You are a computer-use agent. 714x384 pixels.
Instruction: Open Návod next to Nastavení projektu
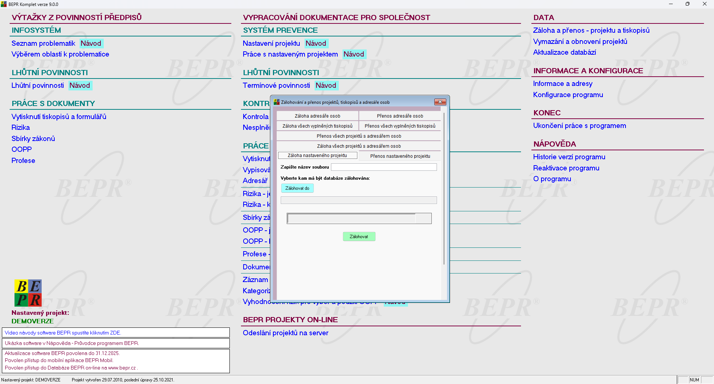(x=316, y=44)
